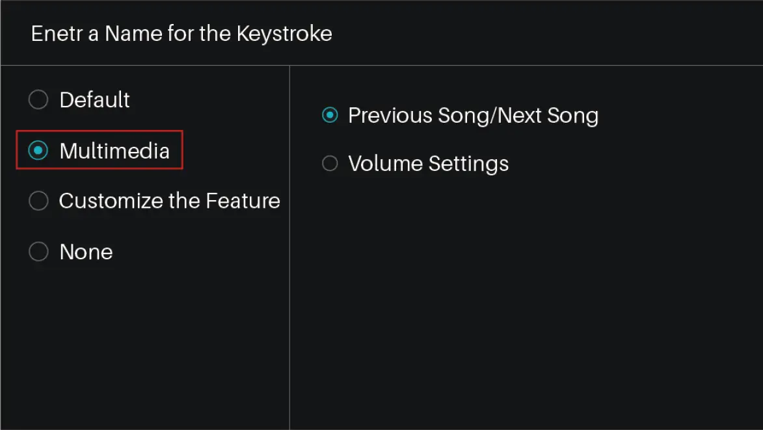Click the "None" option label
The image size is (763, 430).
click(x=86, y=251)
